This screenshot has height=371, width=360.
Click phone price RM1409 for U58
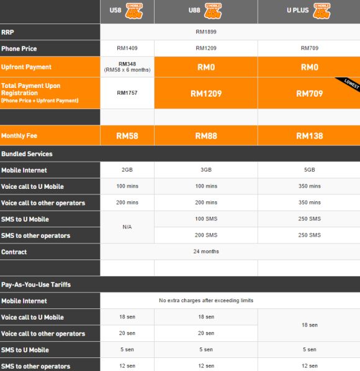127,48
